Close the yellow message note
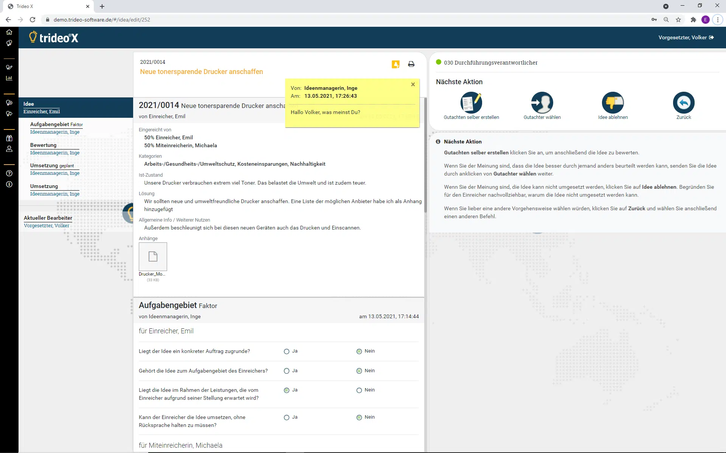 click(413, 85)
